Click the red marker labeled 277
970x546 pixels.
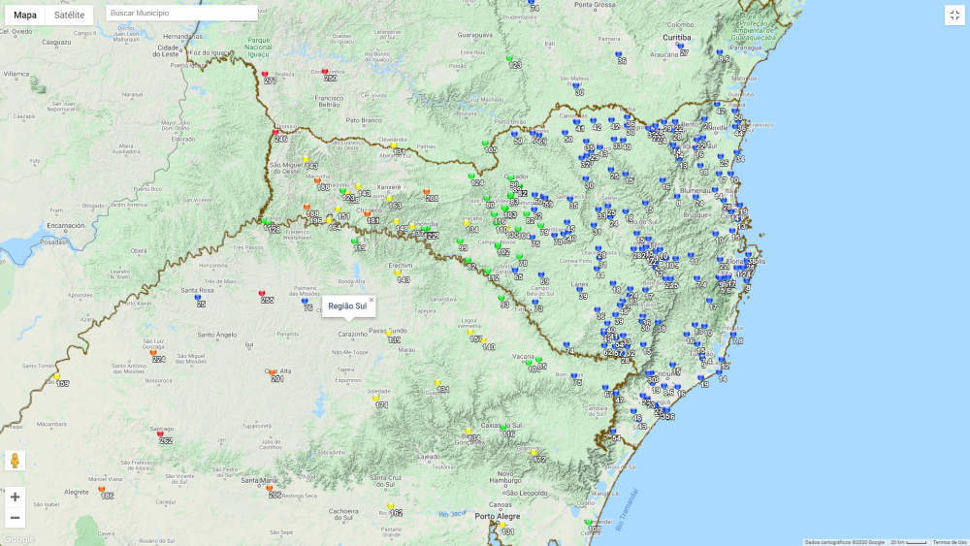point(265,75)
